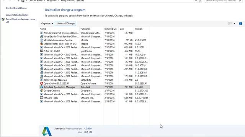Click the Opera Software publisher cell
The height and width of the screenshot is (137, 245).
pyautogui.click(x=88, y=83)
